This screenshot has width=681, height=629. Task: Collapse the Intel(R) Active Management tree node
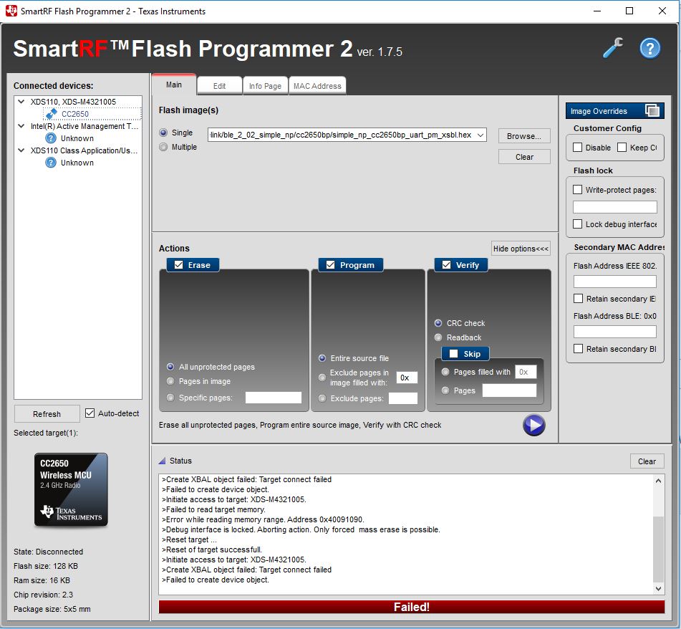click(x=21, y=126)
